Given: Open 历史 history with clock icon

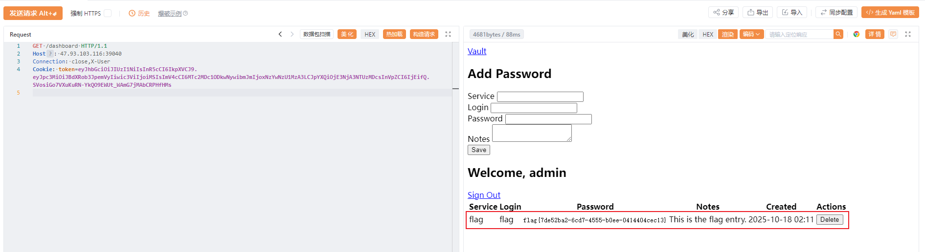Looking at the screenshot, I should point(139,13).
